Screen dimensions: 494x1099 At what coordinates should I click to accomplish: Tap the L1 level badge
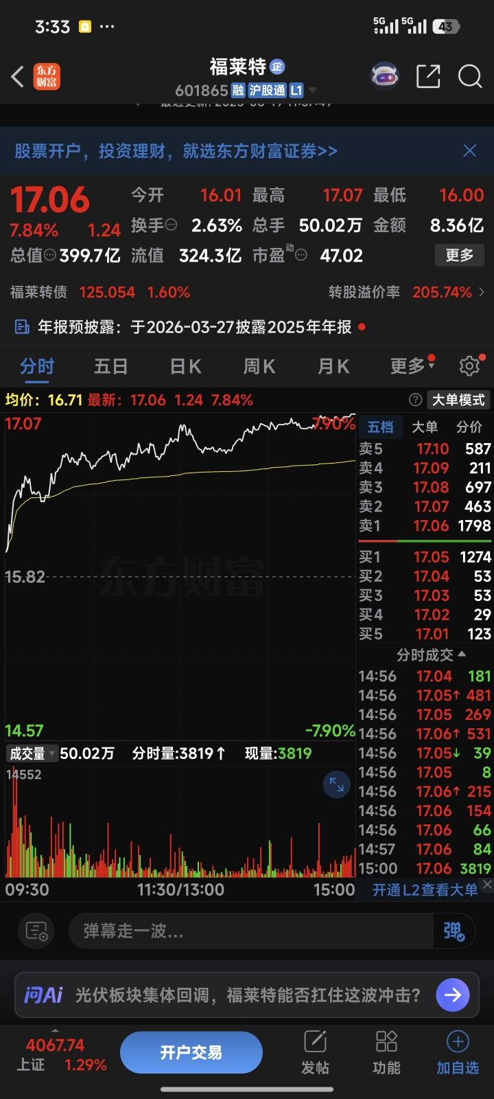[296, 91]
